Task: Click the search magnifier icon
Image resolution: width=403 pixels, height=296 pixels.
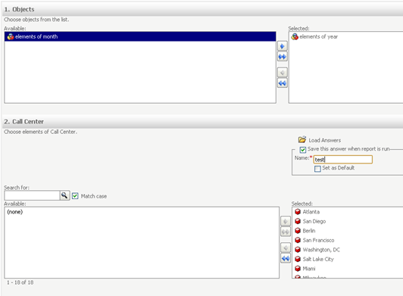Action: coord(64,195)
